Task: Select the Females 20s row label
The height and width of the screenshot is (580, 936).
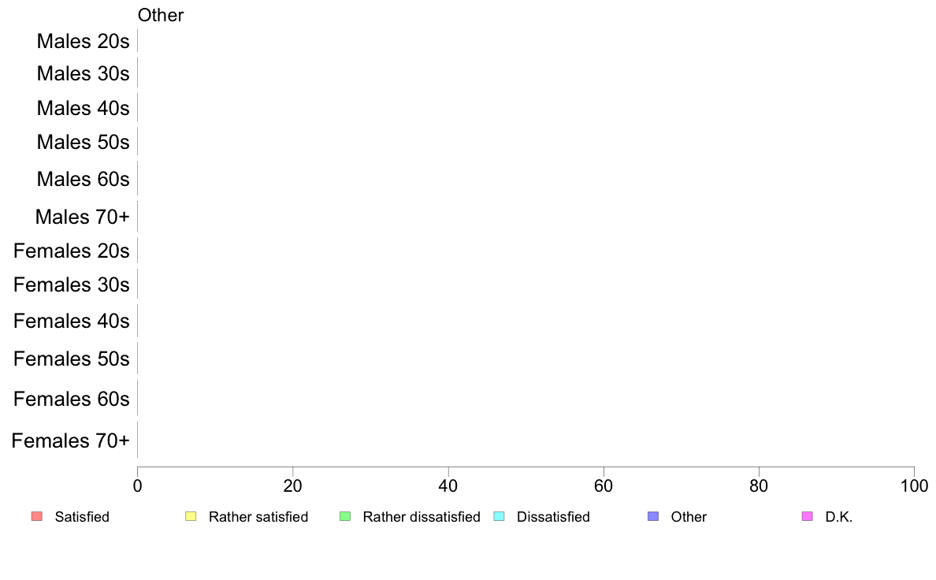Action: coord(72,251)
